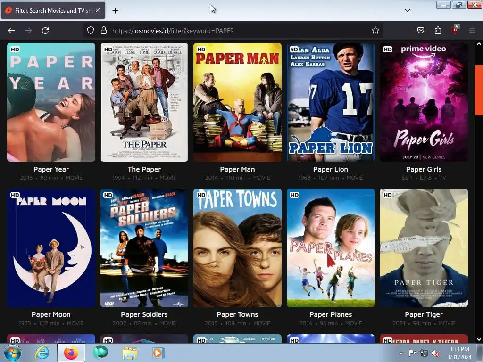Bookmark this page with the star
This screenshot has width=483, height=362.
click(375, 31)
